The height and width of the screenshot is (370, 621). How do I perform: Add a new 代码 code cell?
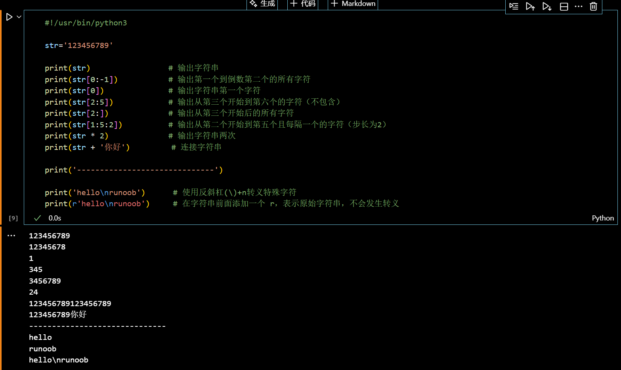pyautogui.click(x=303, y=3)
